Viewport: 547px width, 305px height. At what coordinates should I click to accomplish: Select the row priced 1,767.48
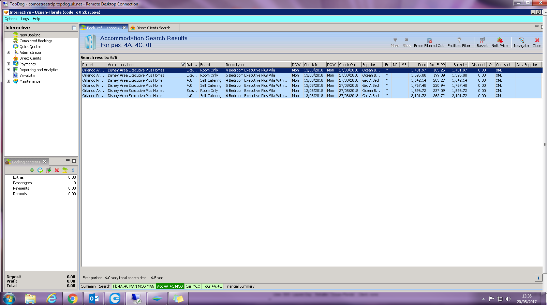click(311, 85)
